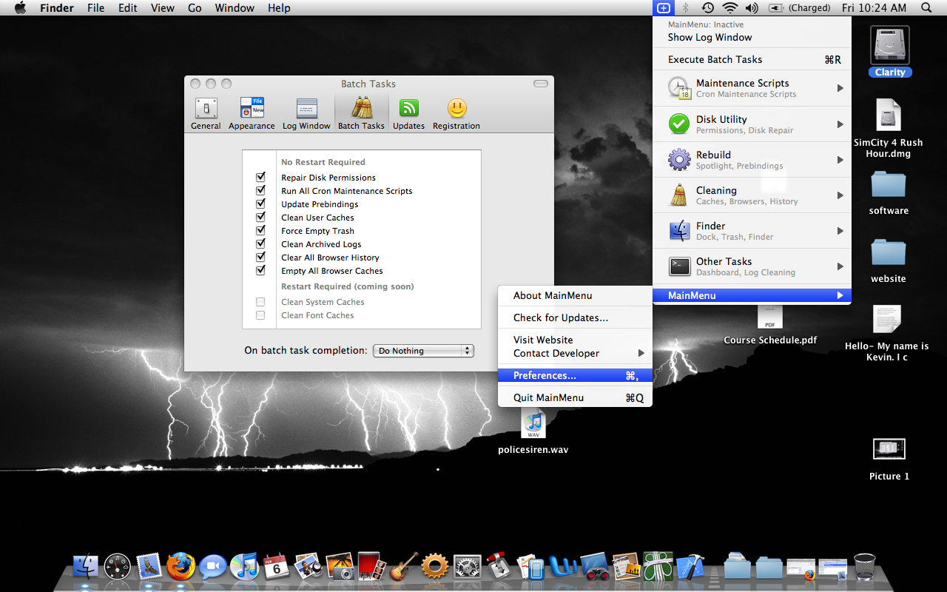Select the Clarity hard drive icon
Image resolution: width=947 pixels, height=592 pixels.
(889, 46)
